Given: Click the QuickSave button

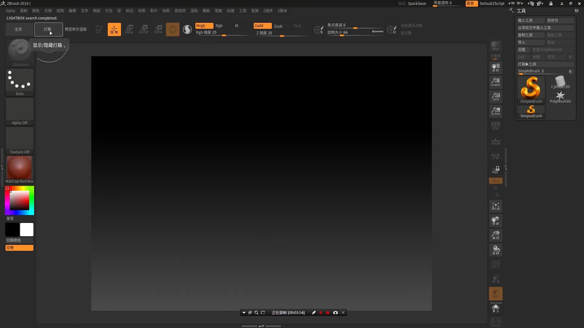Looking at the screenshot, I should (x=417, y=3).
